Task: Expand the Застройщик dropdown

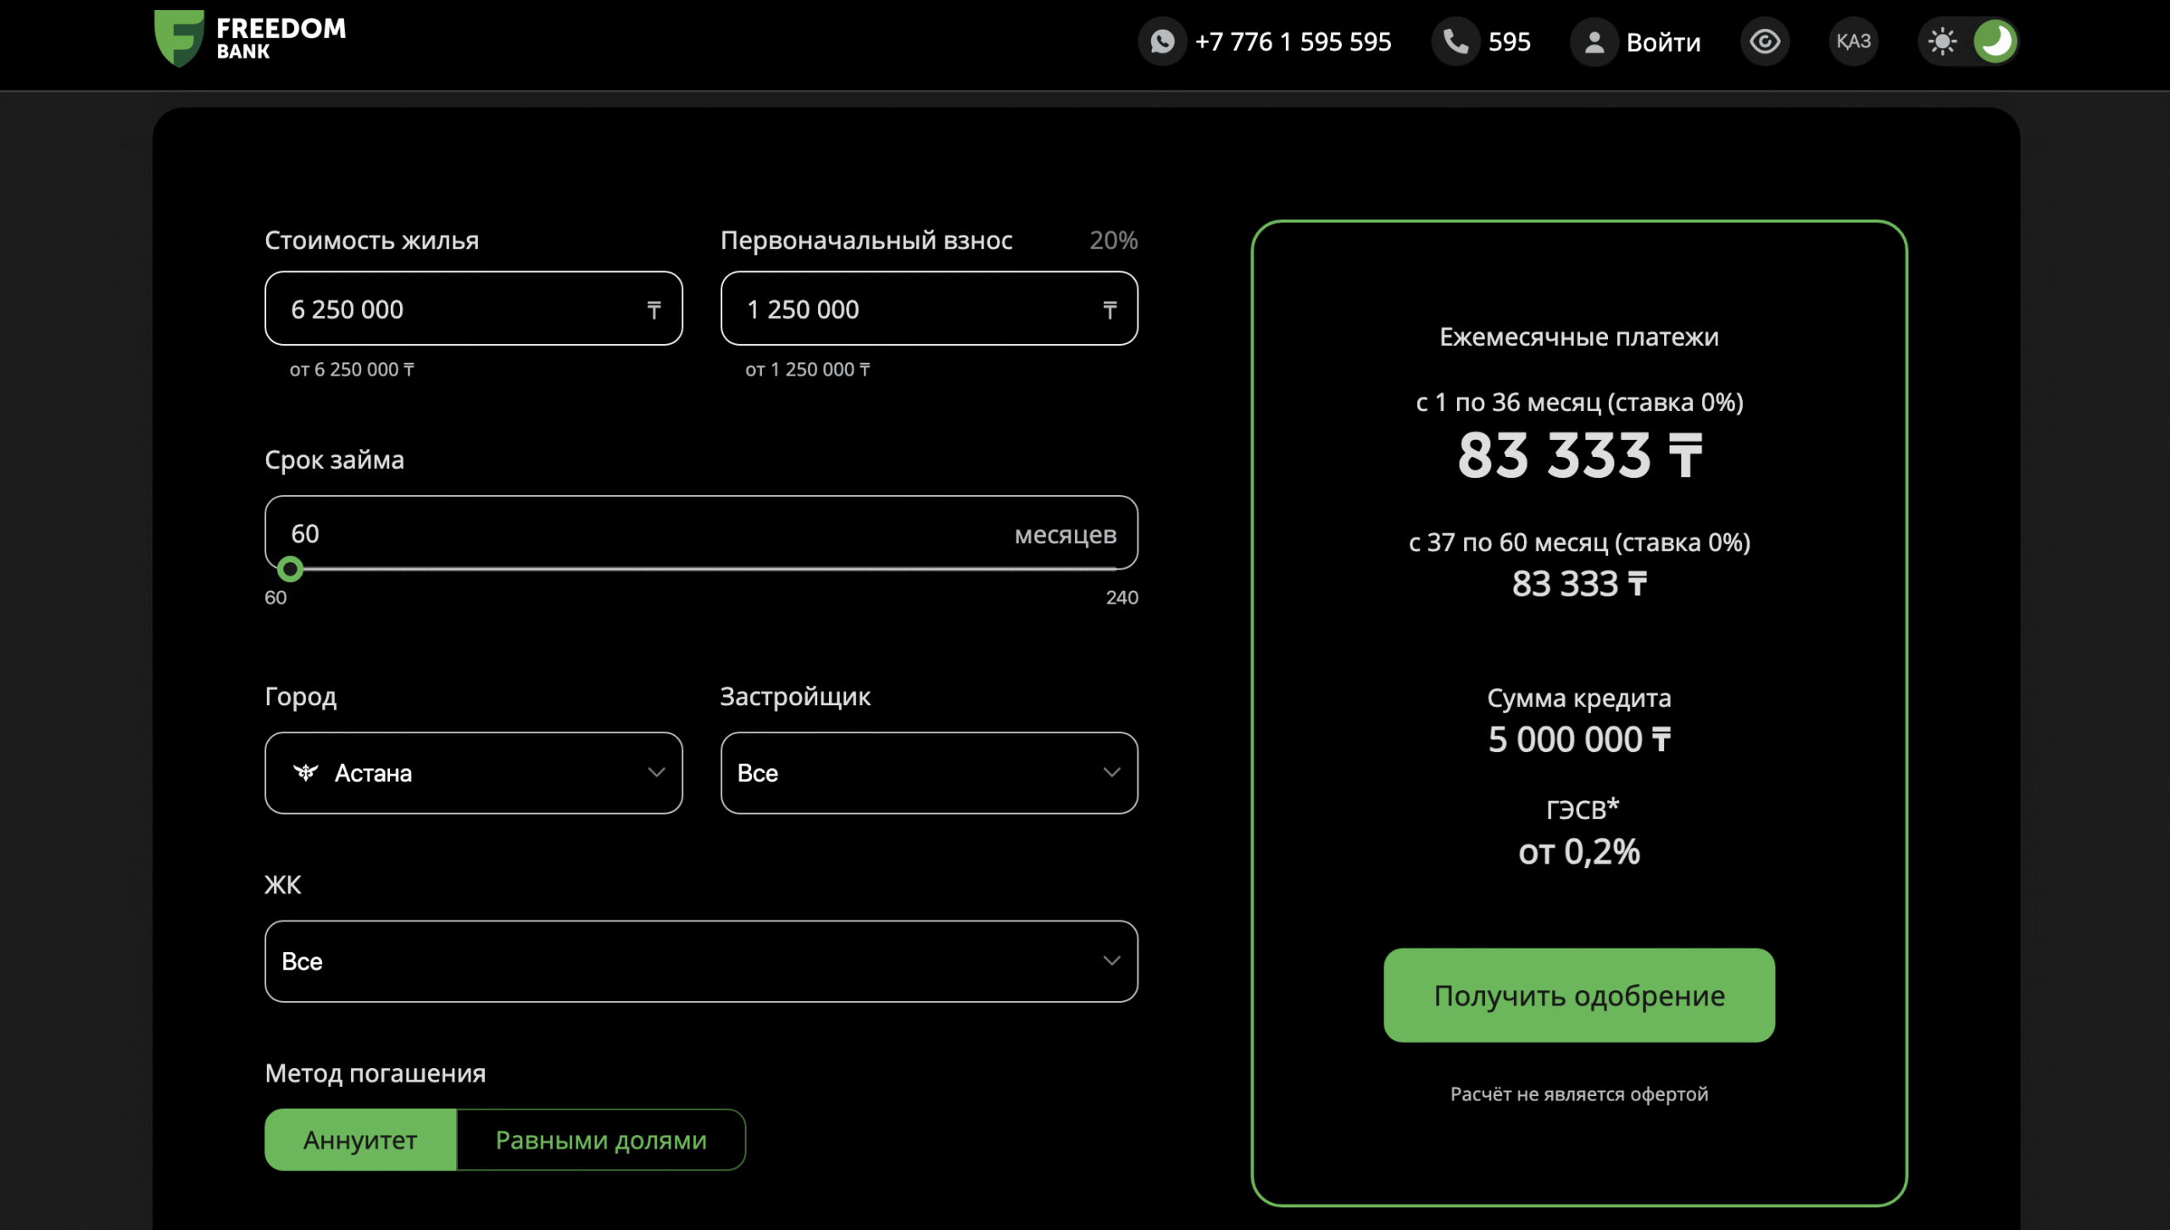Action: (928, 772)
